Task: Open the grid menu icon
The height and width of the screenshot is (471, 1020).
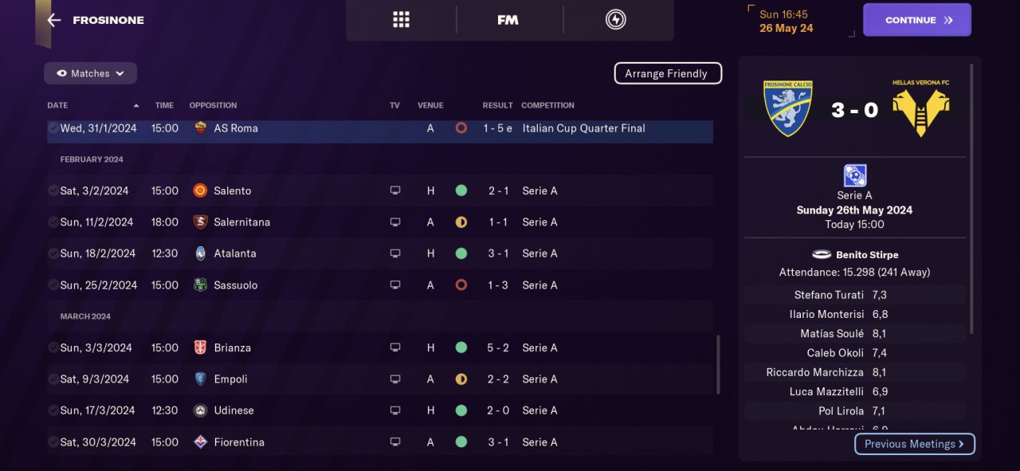Action: coord(401,20)
